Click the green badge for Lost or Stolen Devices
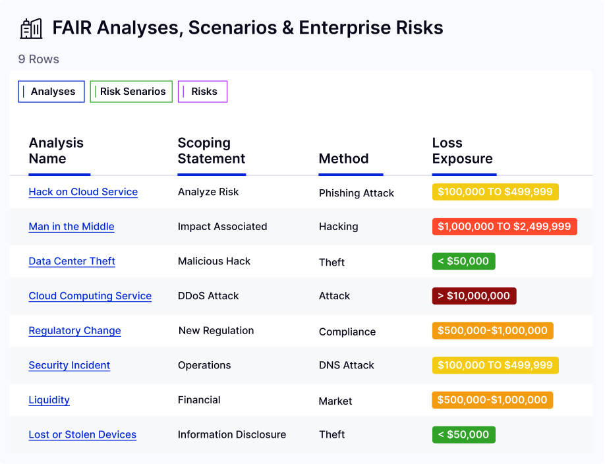The width and height of the screenshot is (605, 464). coord(463,434)
